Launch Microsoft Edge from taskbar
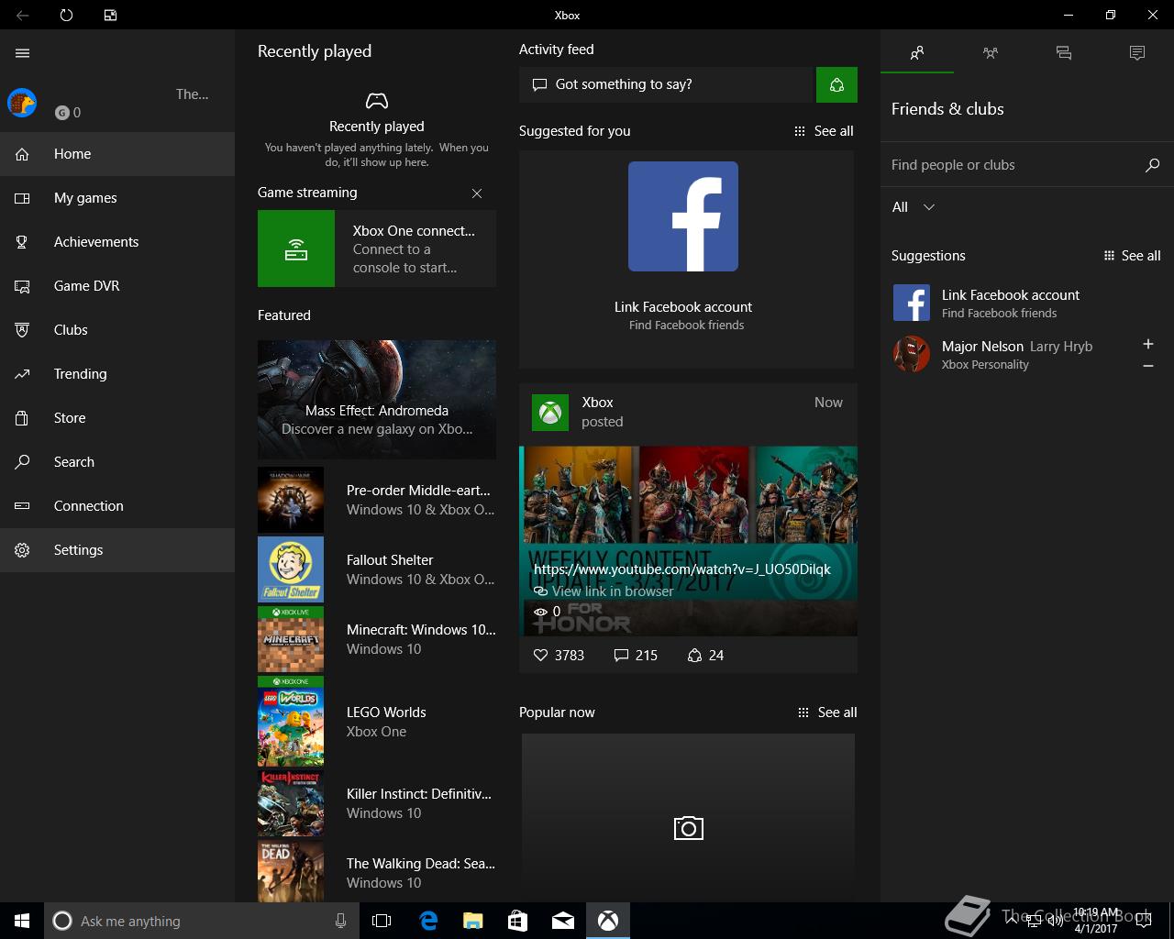The height and width of the screenshot is (939, 1174). click(x=428, y=921)
